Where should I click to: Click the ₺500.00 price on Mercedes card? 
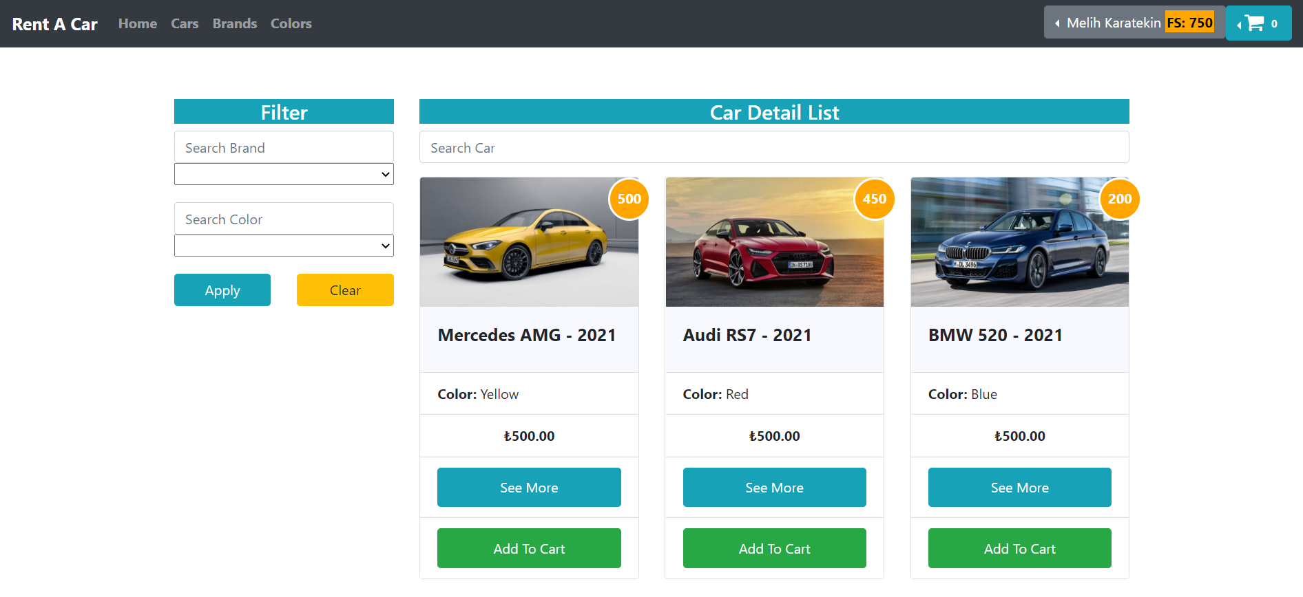529,436
